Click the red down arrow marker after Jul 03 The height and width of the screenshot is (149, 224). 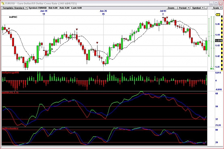coord(167,18)
